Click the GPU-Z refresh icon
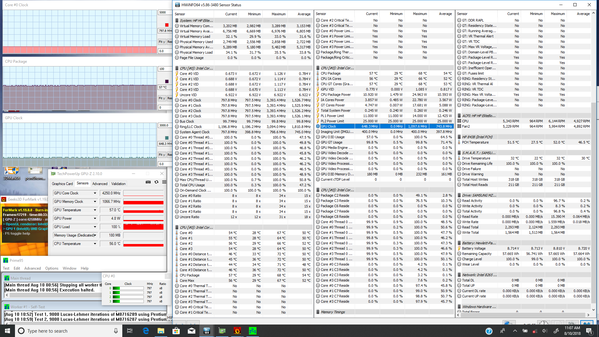The height and width of the screenshot is (337, 599). click(x=156, y=182)
